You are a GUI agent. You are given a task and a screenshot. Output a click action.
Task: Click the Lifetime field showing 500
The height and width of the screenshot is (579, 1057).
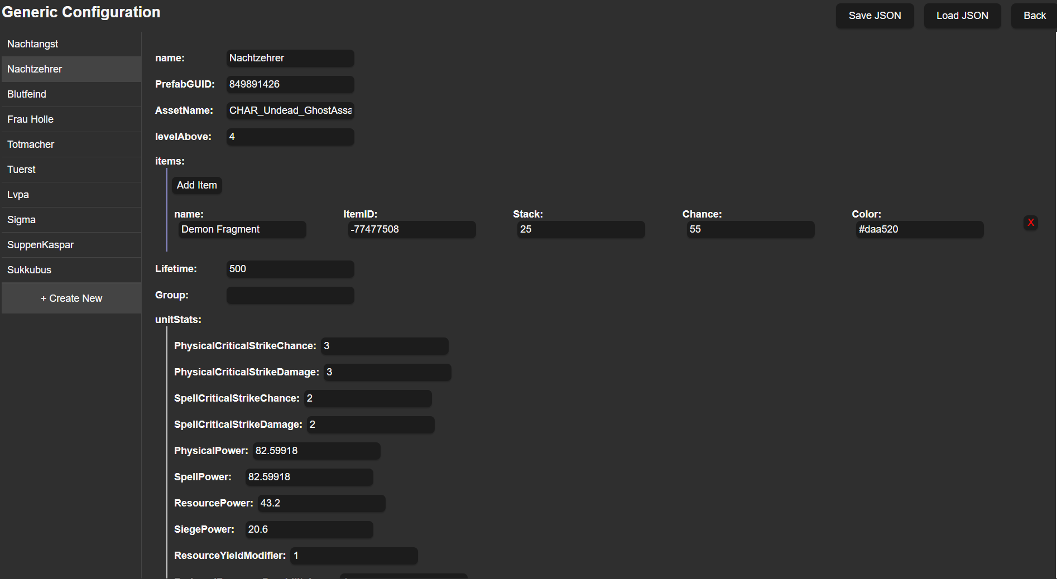pos(290,269)
